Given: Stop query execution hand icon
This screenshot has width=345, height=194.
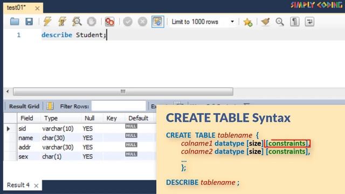Looking at the screenshot, I should click(92, 22).
